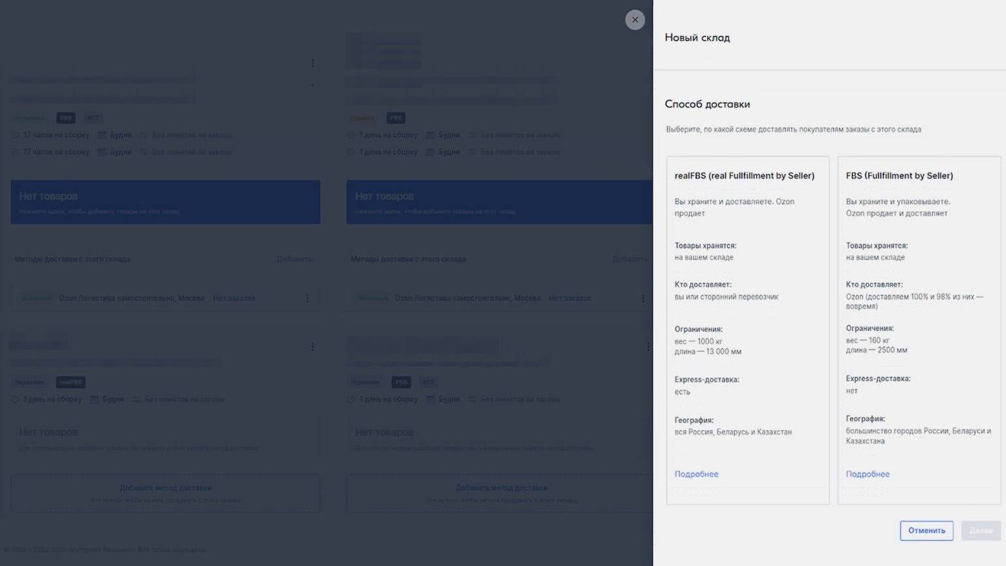Click the right blue Нет товаров banner
Viewport: 1006px width, 566px height.
pos(499,202)
